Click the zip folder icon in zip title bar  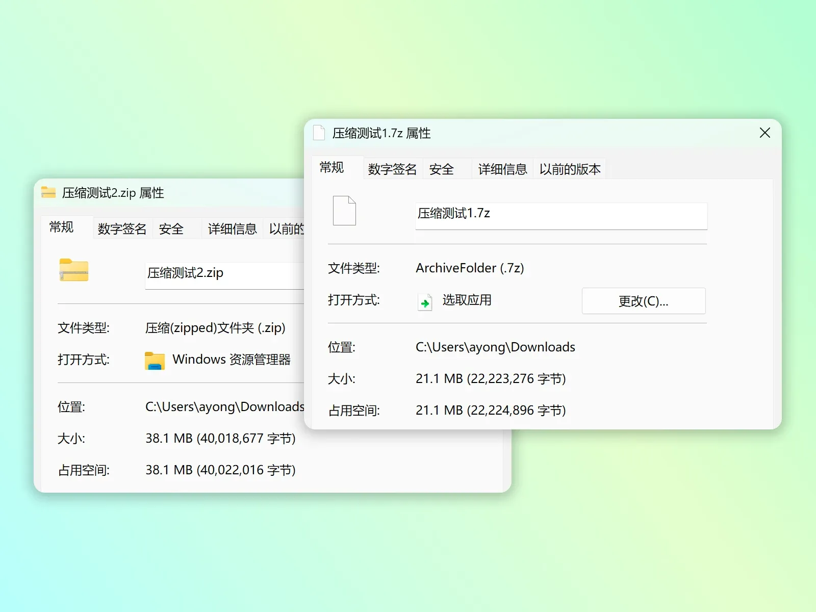[x=48, y=192]
